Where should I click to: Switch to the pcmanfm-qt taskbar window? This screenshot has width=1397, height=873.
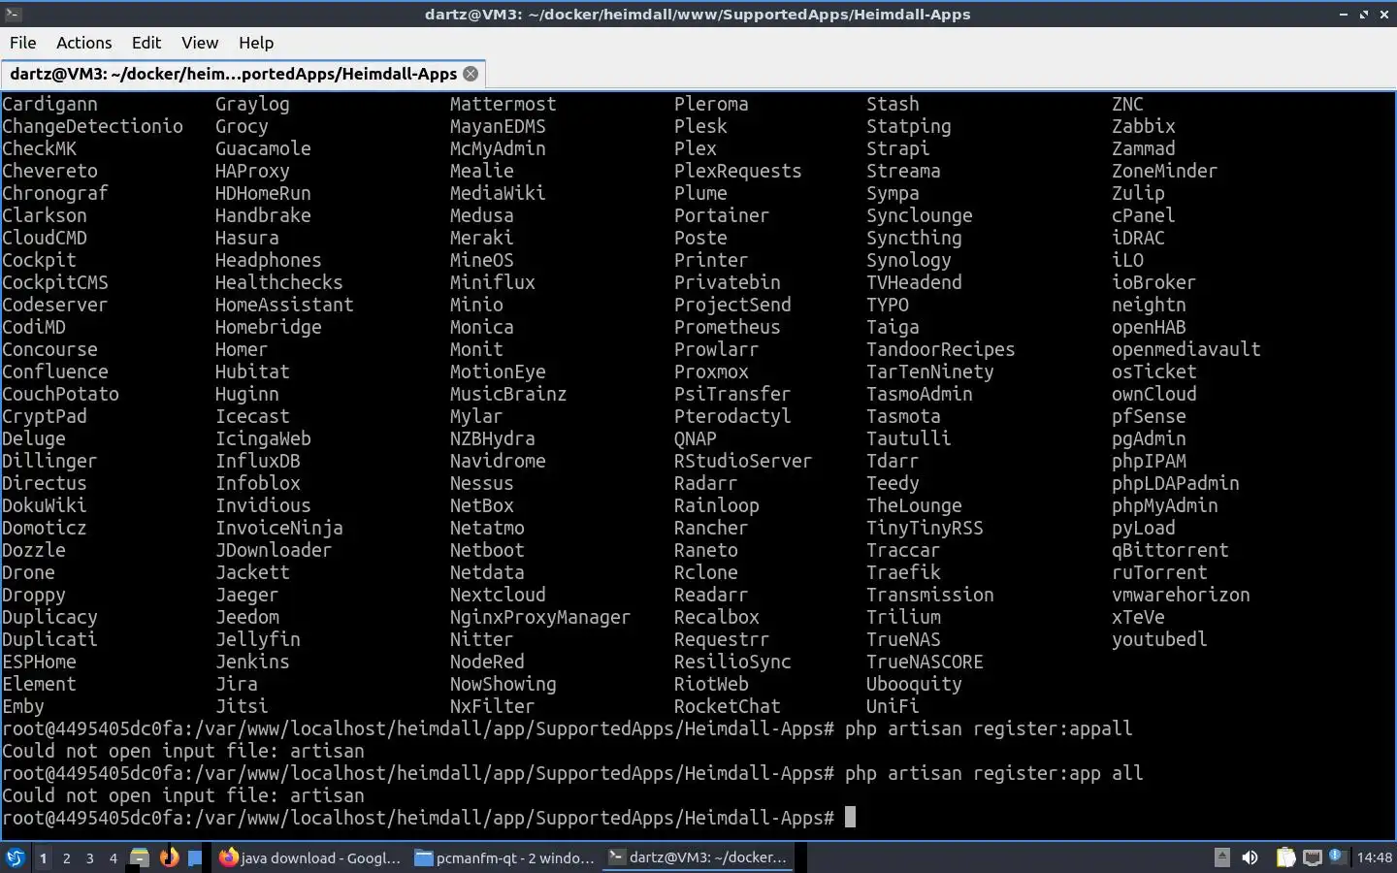[x=504, y=857]
